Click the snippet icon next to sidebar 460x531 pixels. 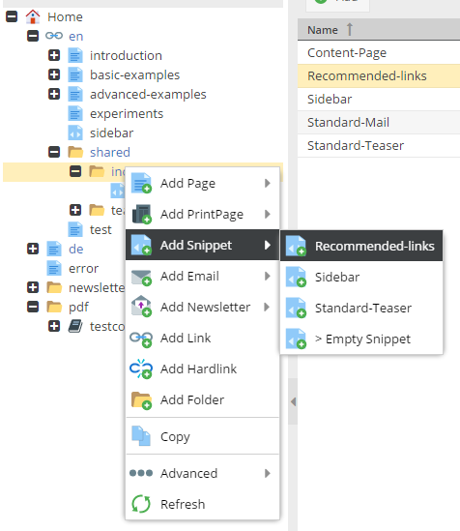point(75,133)
